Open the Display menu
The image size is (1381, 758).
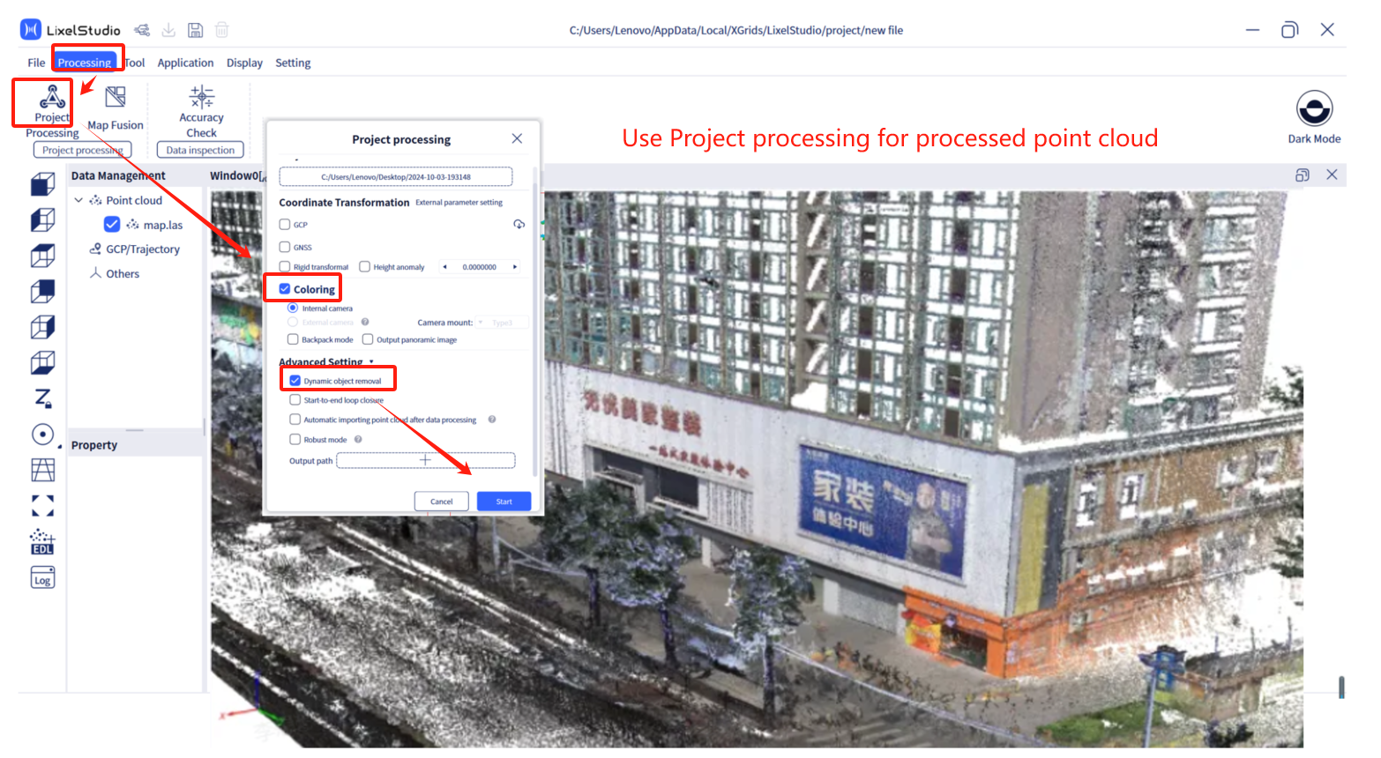[244, 63]
